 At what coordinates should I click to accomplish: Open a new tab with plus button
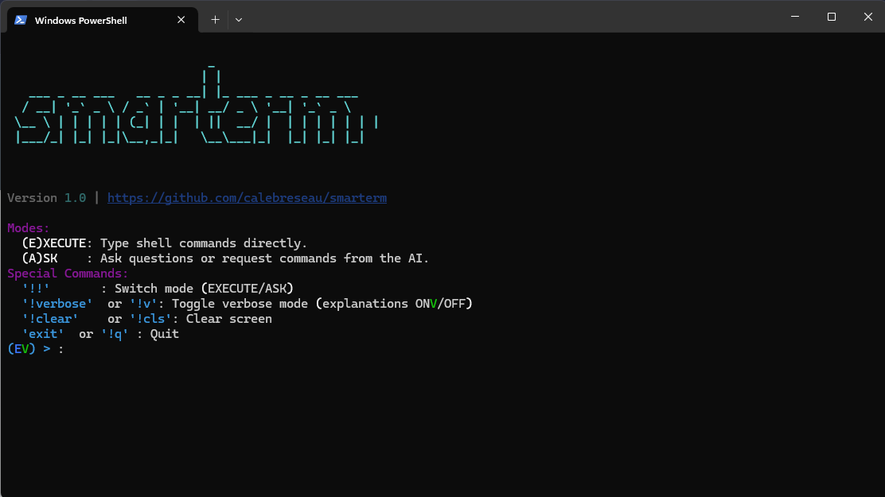tap(215, 20)
